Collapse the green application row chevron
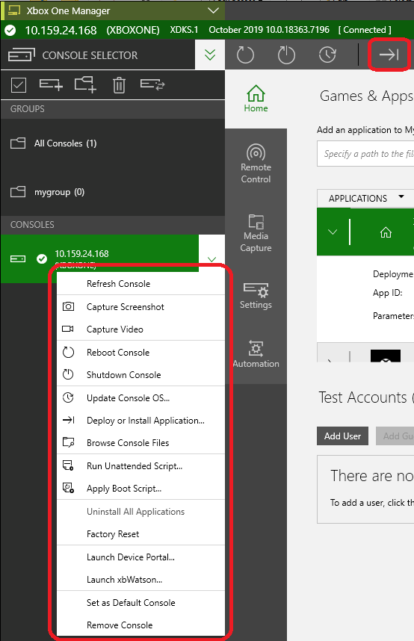The image size is (414, 641). [333, 232]
